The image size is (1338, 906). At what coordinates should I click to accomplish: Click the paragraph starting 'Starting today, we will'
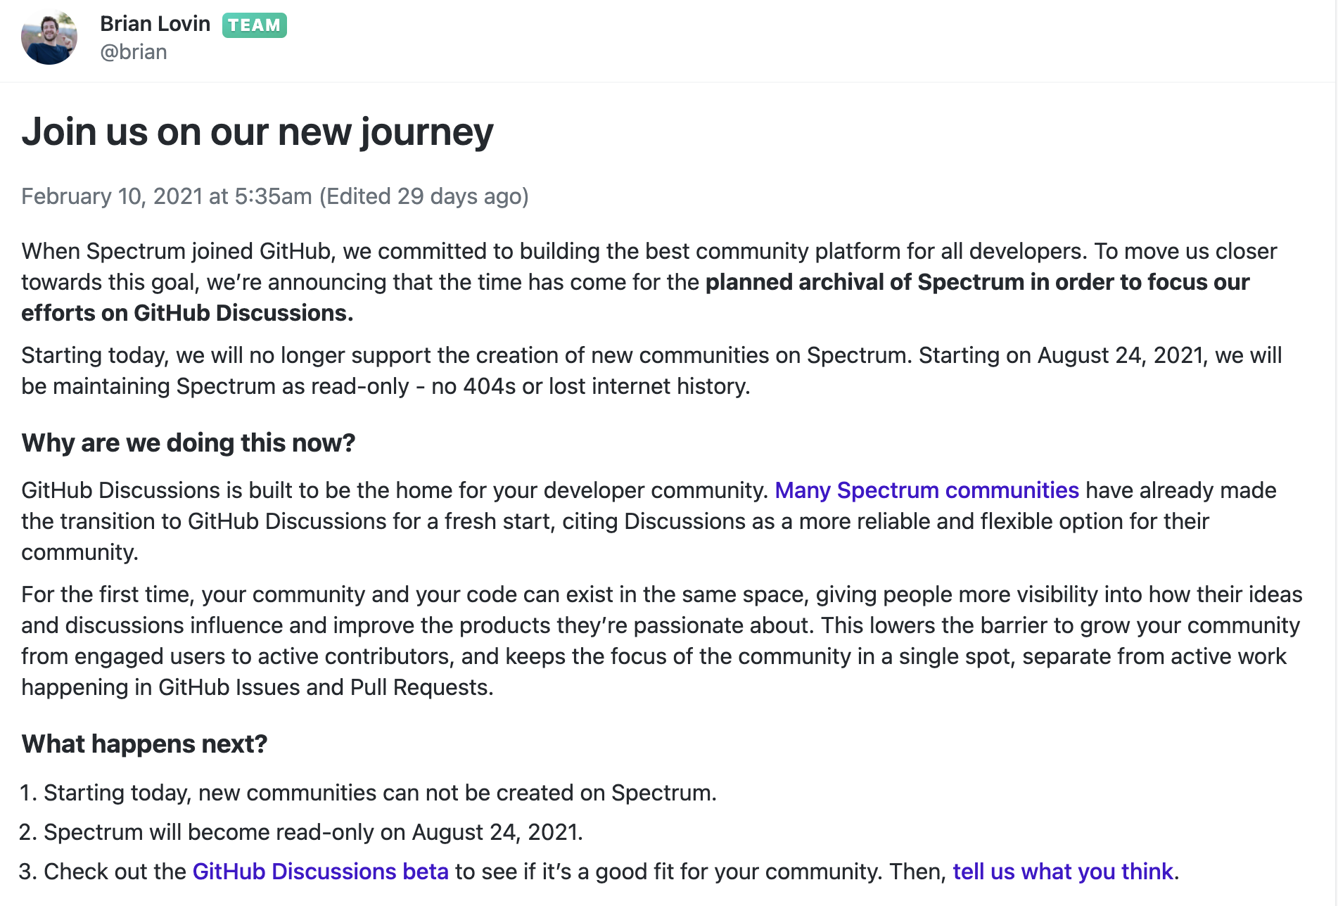(x=422, y=355)
